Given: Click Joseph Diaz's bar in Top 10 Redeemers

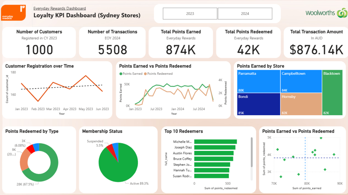Looking at the screenshot, I should [x=215, y=147].
